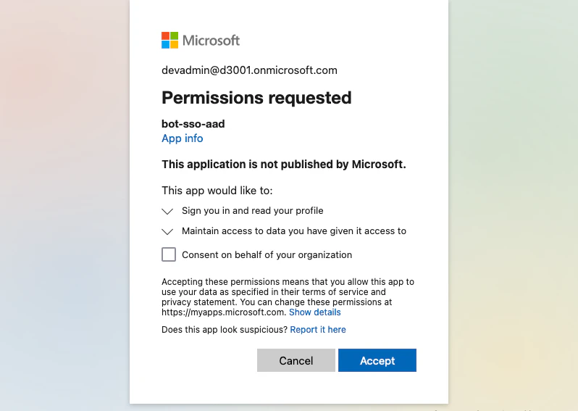Viewport: 578px width, 411px height.
Task: Click the 'Microsoft' wordmark text
Action: (211, 40)
